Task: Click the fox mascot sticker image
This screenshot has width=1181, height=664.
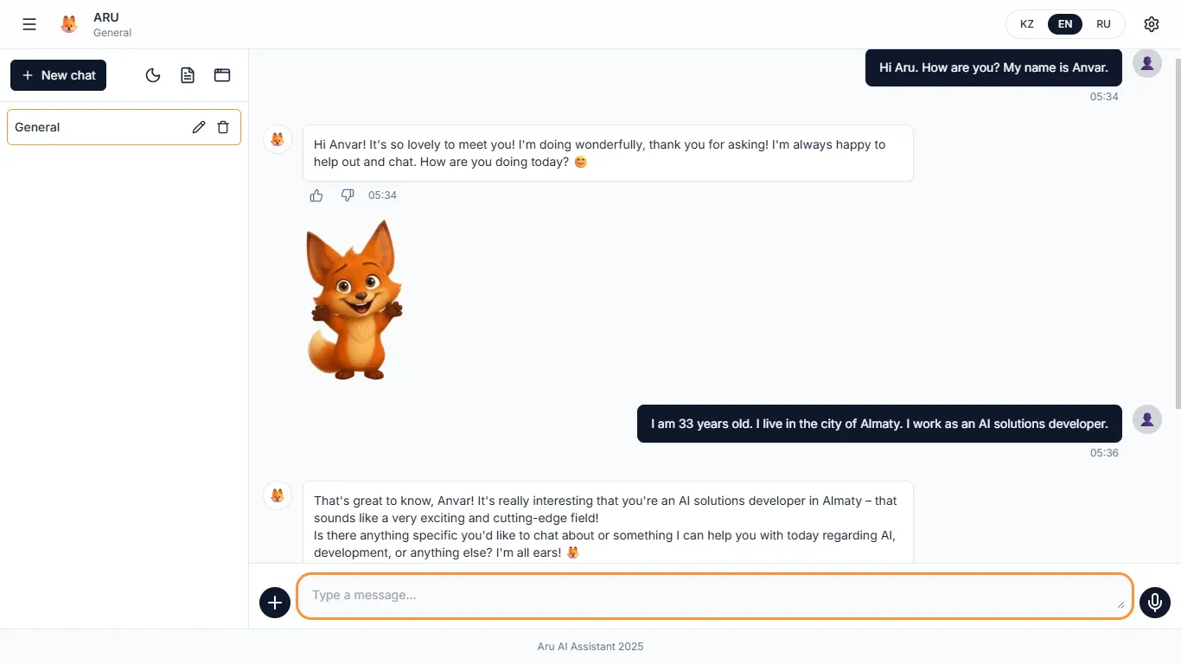Action: tap(354, 300)
